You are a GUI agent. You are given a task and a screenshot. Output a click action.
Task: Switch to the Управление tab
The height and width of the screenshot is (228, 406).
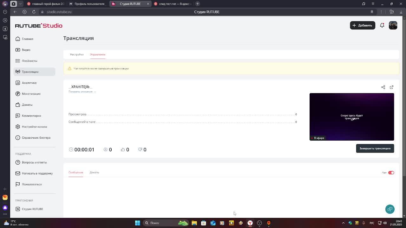tap(98, 54)
